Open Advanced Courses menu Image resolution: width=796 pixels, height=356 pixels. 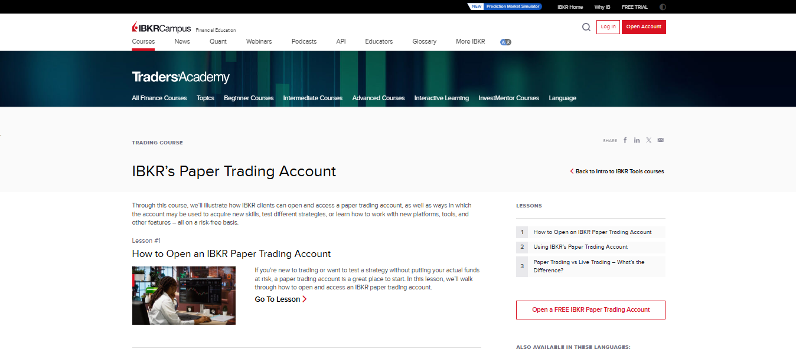(379, 98)
